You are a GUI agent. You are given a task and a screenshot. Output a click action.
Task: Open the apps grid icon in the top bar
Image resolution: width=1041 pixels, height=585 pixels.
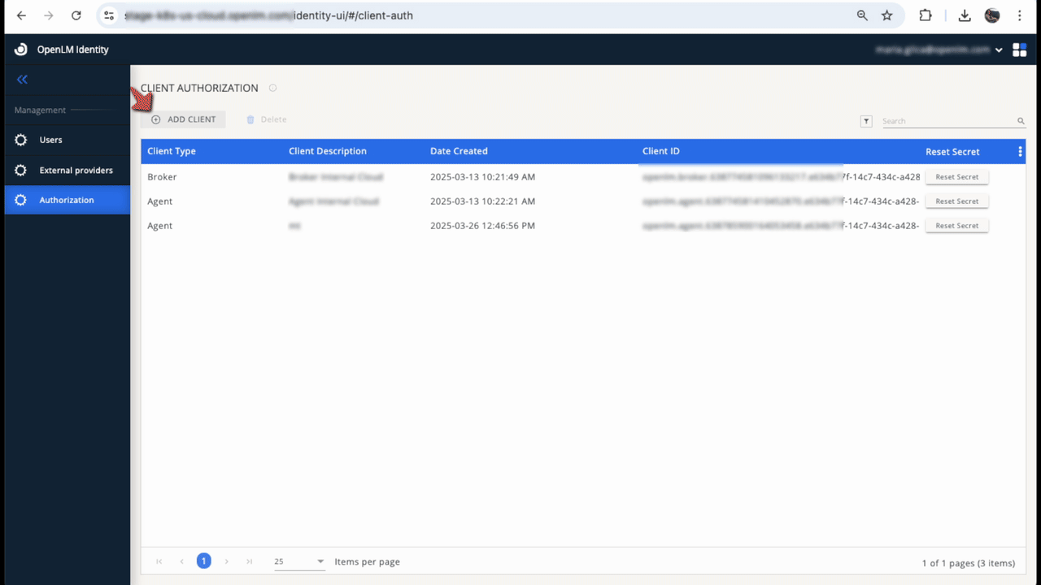coord(1019,49)
